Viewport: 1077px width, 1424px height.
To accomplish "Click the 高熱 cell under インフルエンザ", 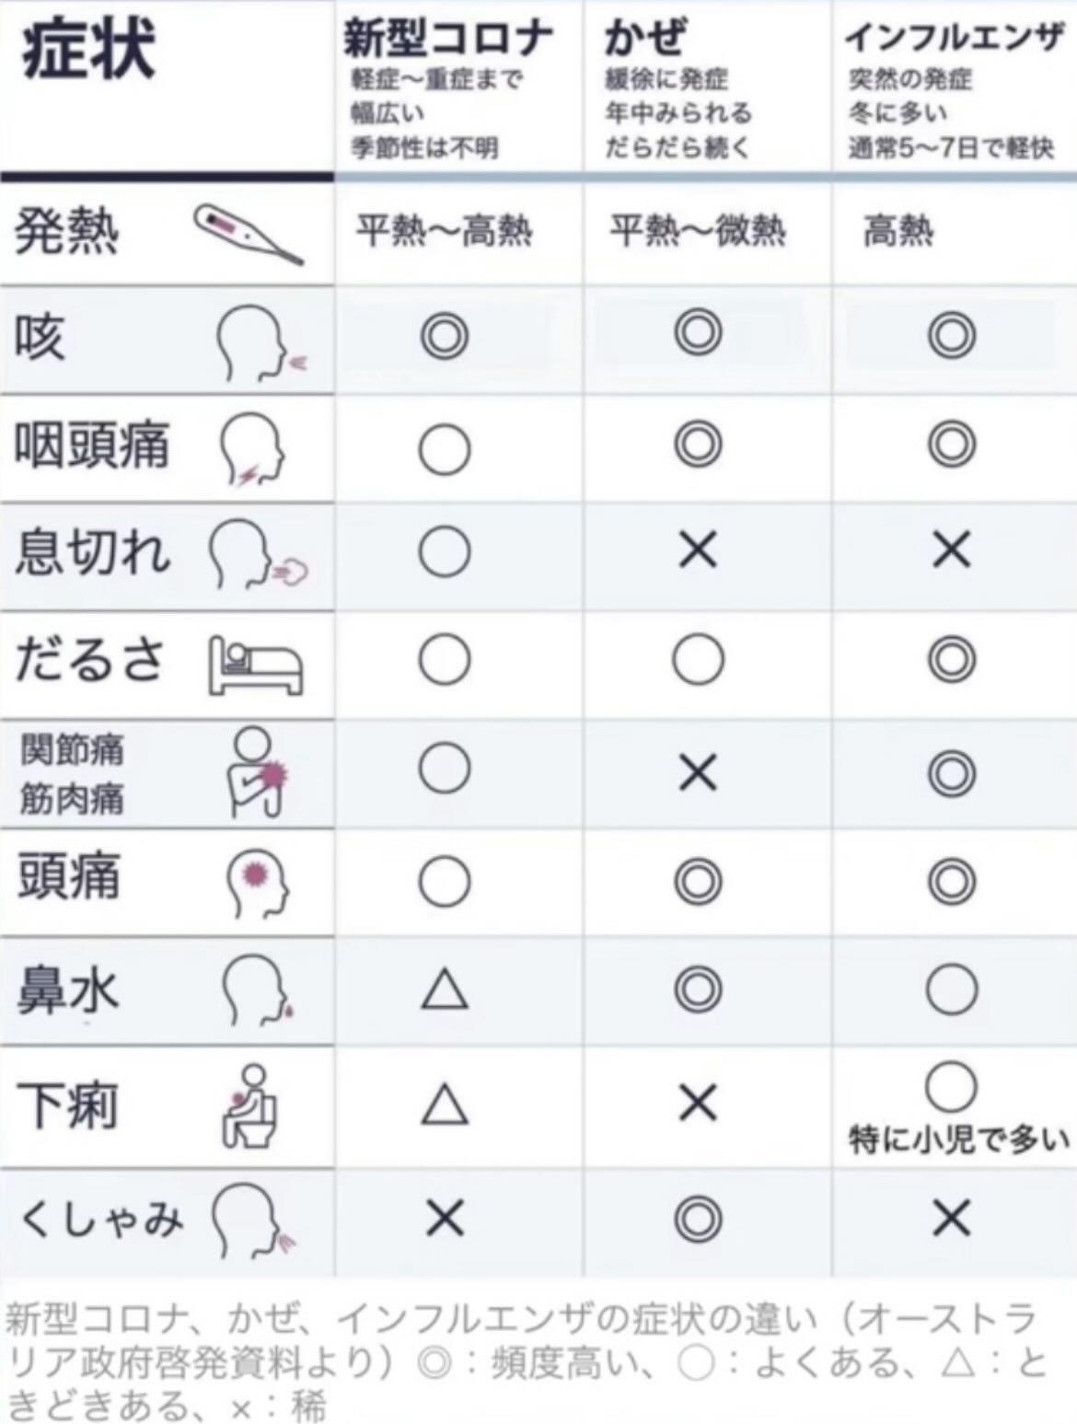I will click(x=898, y=230).
